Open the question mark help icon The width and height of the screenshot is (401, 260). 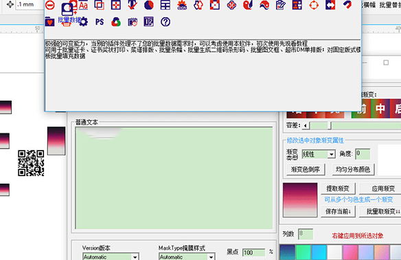click(x=165, y=22)
